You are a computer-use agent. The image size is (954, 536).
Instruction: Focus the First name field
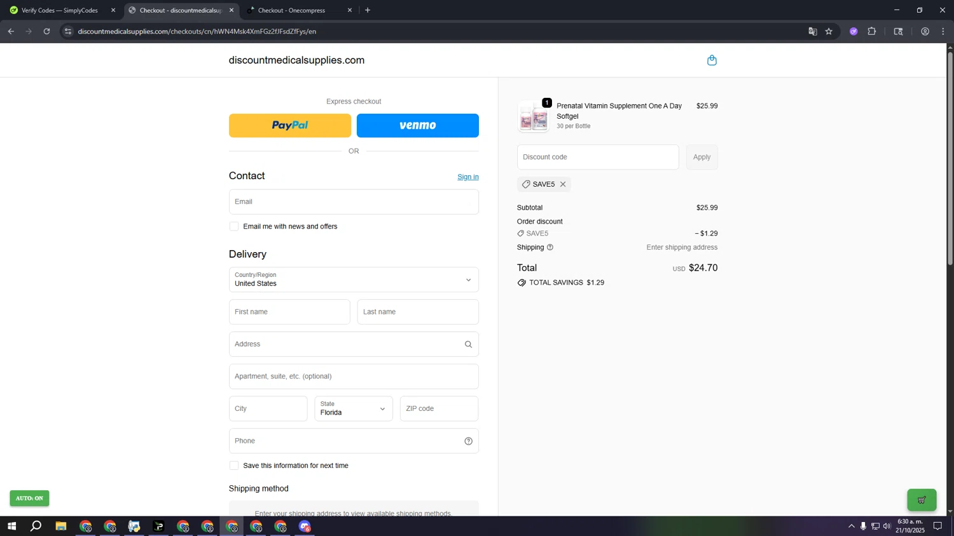click(289, 312)
